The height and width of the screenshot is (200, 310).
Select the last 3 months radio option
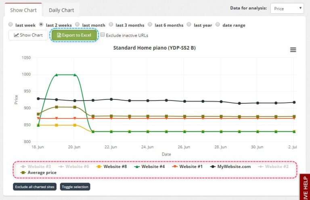(111, 25)
